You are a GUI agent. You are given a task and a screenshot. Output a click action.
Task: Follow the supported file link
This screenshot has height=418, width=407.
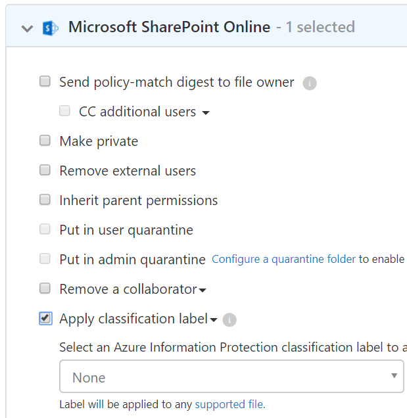230,404
